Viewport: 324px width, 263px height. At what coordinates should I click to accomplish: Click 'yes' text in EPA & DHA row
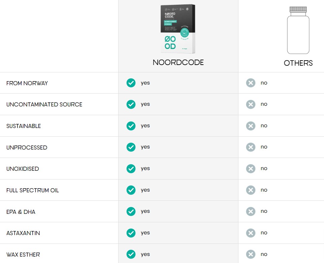(145, 211)
